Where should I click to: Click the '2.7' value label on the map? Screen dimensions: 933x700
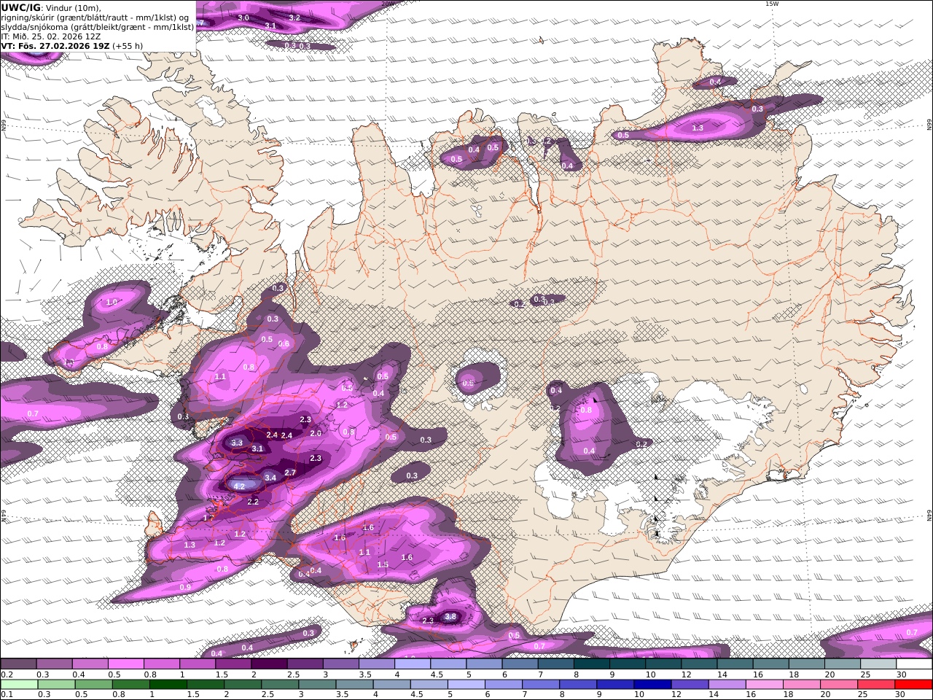coord(290,472)
